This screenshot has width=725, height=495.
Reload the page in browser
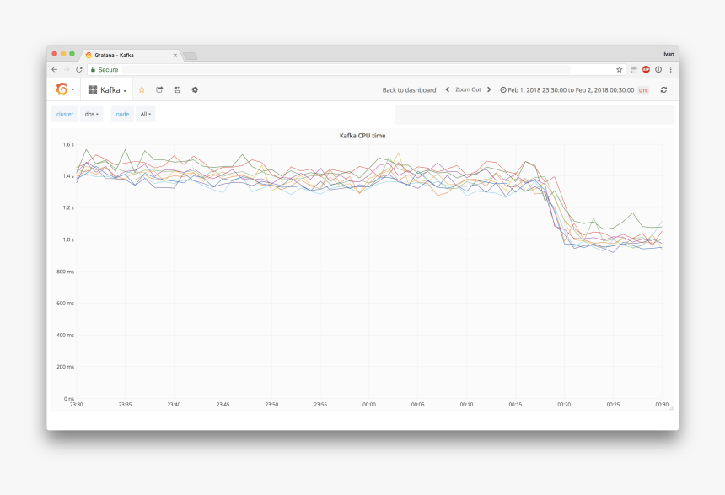click(79, 69)
